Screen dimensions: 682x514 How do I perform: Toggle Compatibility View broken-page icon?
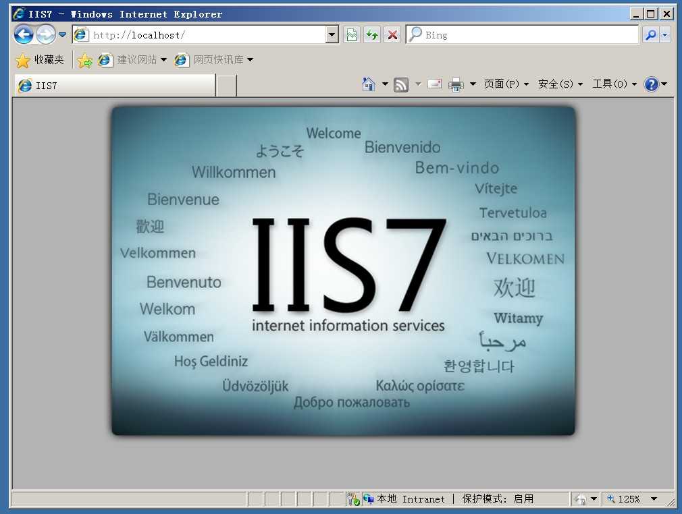(351, 35)
